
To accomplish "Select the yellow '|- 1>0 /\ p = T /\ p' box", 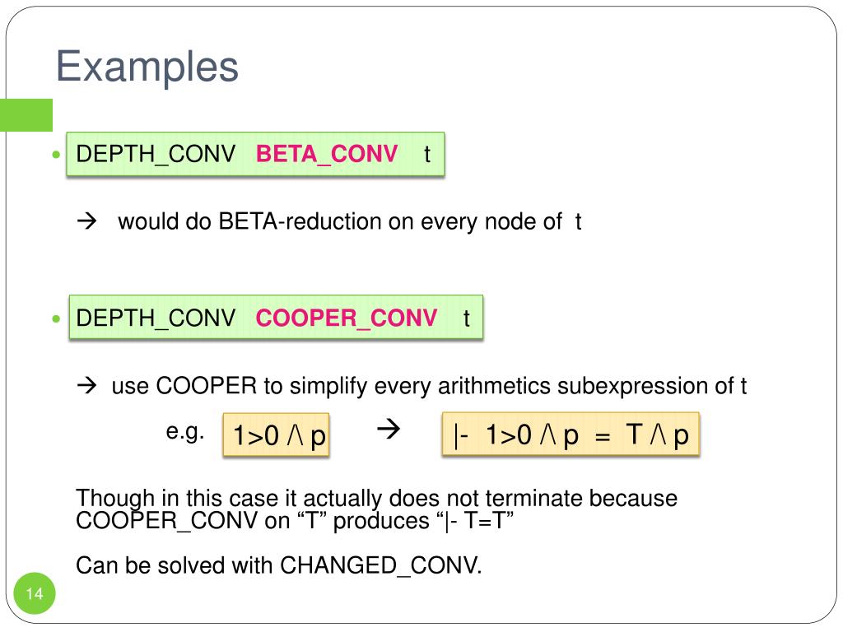I will (x=571, y=434).
